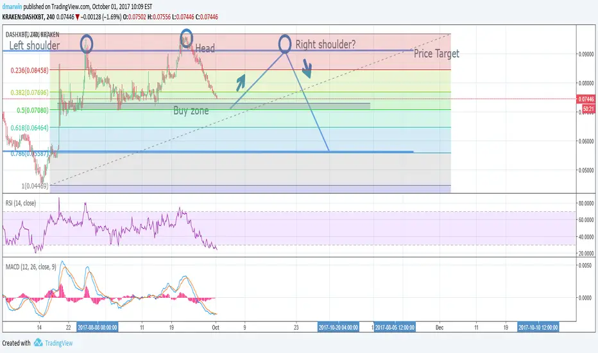This screenshot has width=598, height=353.
Task: Click the 23 date label on time axis
Action: [x=296, y=327]
